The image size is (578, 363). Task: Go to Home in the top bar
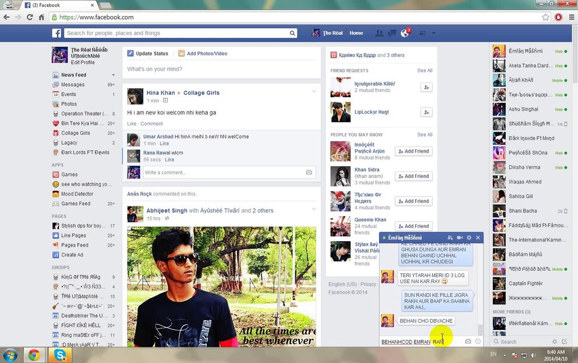pos(356,33)
